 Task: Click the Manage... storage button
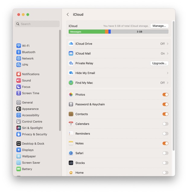coord(159,26)
